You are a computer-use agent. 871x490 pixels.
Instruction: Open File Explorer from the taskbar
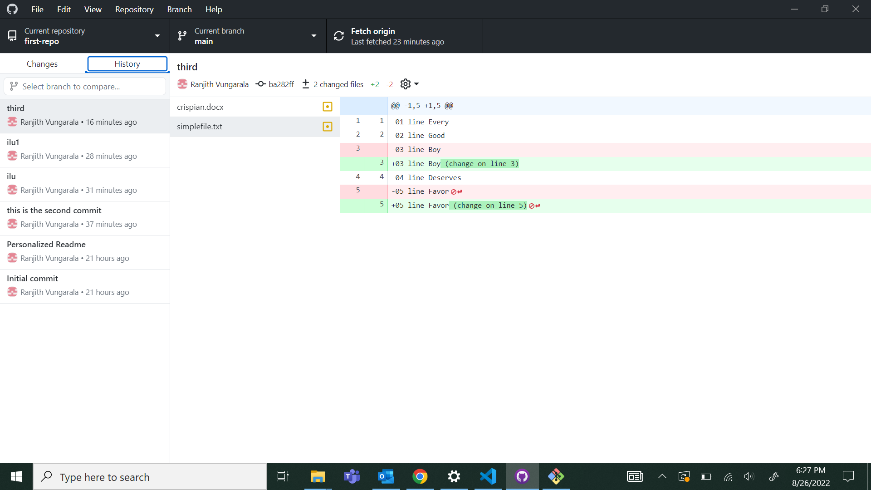click(318, 476)
